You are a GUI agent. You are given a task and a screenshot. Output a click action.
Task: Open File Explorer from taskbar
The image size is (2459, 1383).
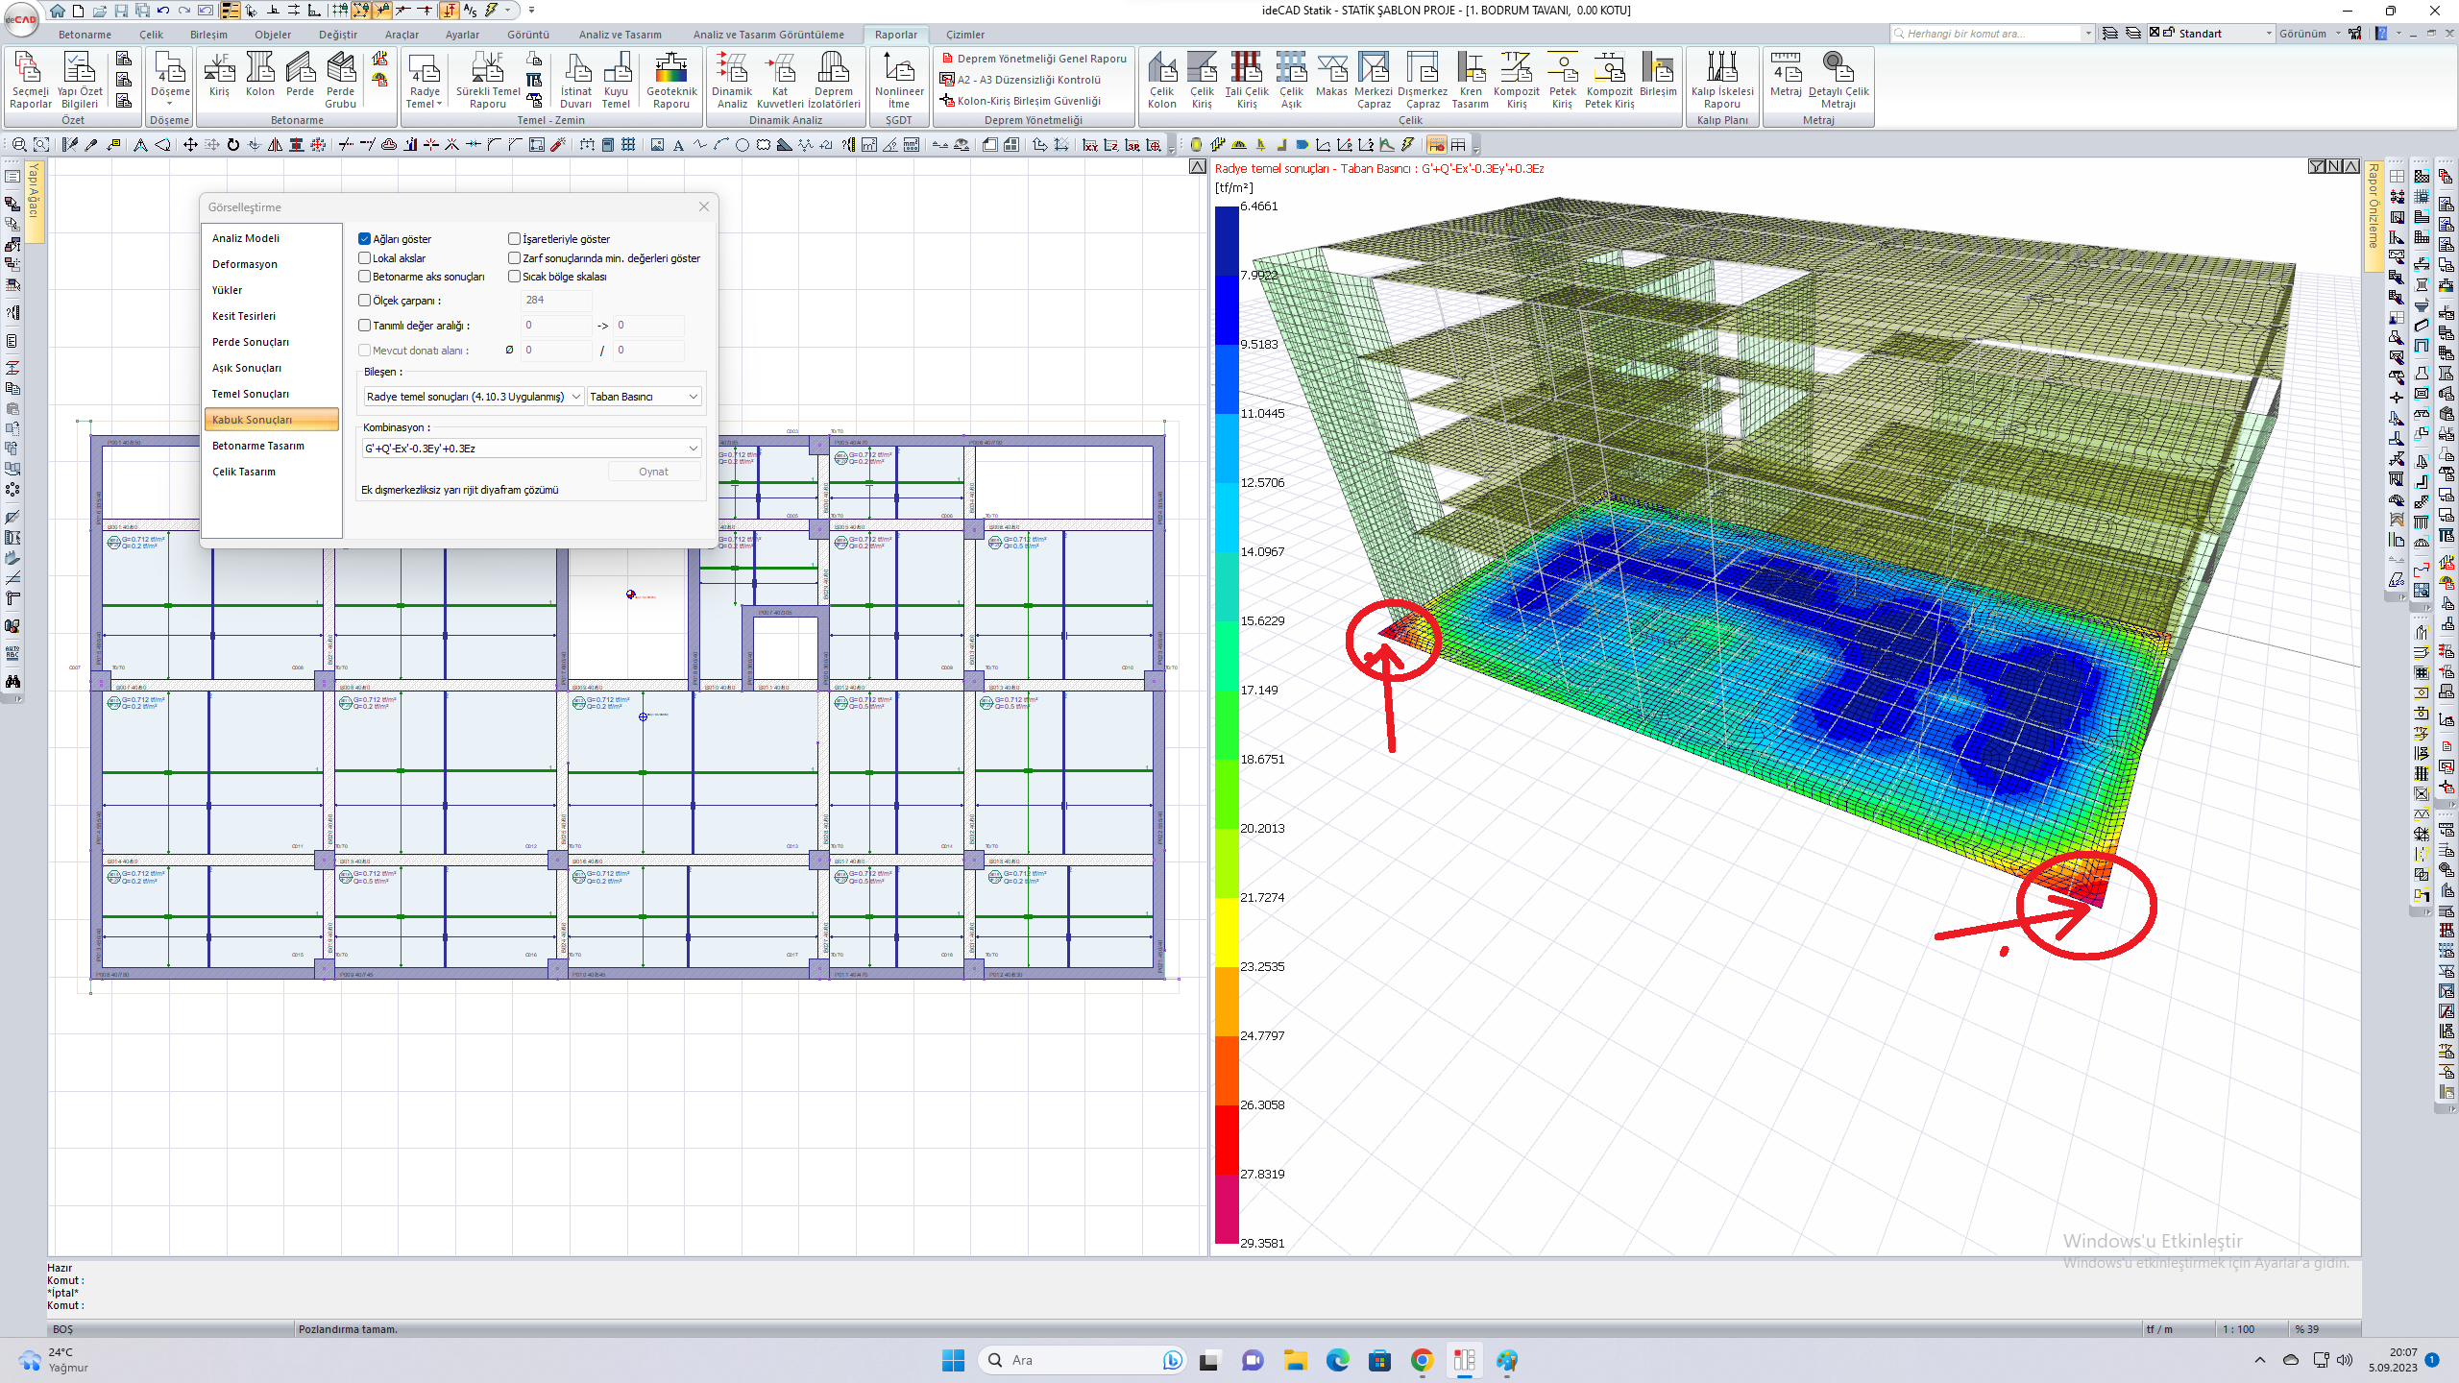point(1295,1360)
